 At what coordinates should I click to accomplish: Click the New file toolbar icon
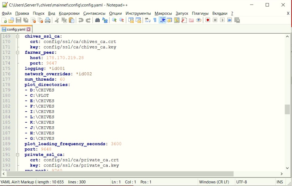pyautogui.click(x=4, y=20)
